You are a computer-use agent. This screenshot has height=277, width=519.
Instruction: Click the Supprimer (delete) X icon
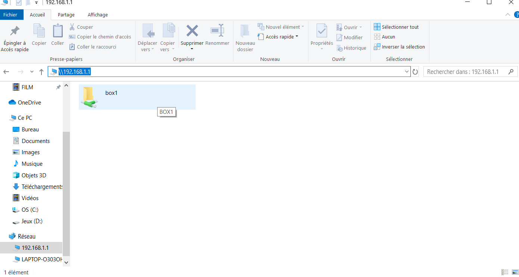pyautogui.click(x=192, y=31)
